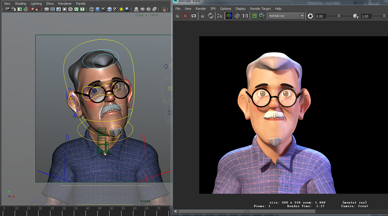Click the Multisample Anti-aliasing icon

click(x=148, y=9)
